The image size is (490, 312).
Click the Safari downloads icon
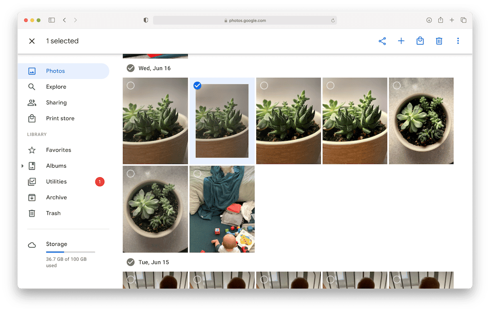[x=429, y=20]
